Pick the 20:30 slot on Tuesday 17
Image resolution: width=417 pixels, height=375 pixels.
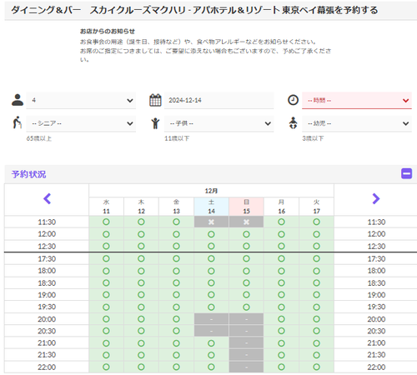coord(316,331)
